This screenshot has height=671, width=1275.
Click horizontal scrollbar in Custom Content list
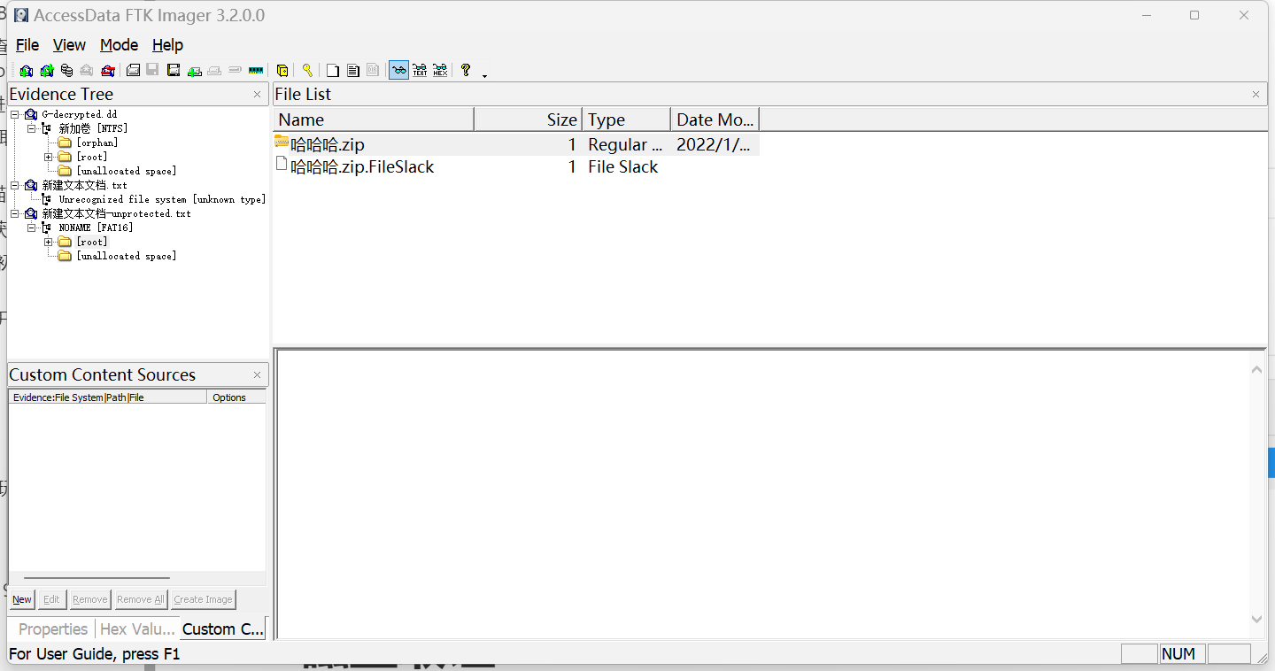(97, 577)
